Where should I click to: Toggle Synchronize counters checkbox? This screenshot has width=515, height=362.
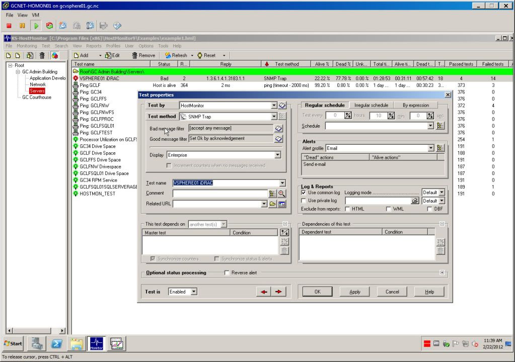(x=153, y=259)
